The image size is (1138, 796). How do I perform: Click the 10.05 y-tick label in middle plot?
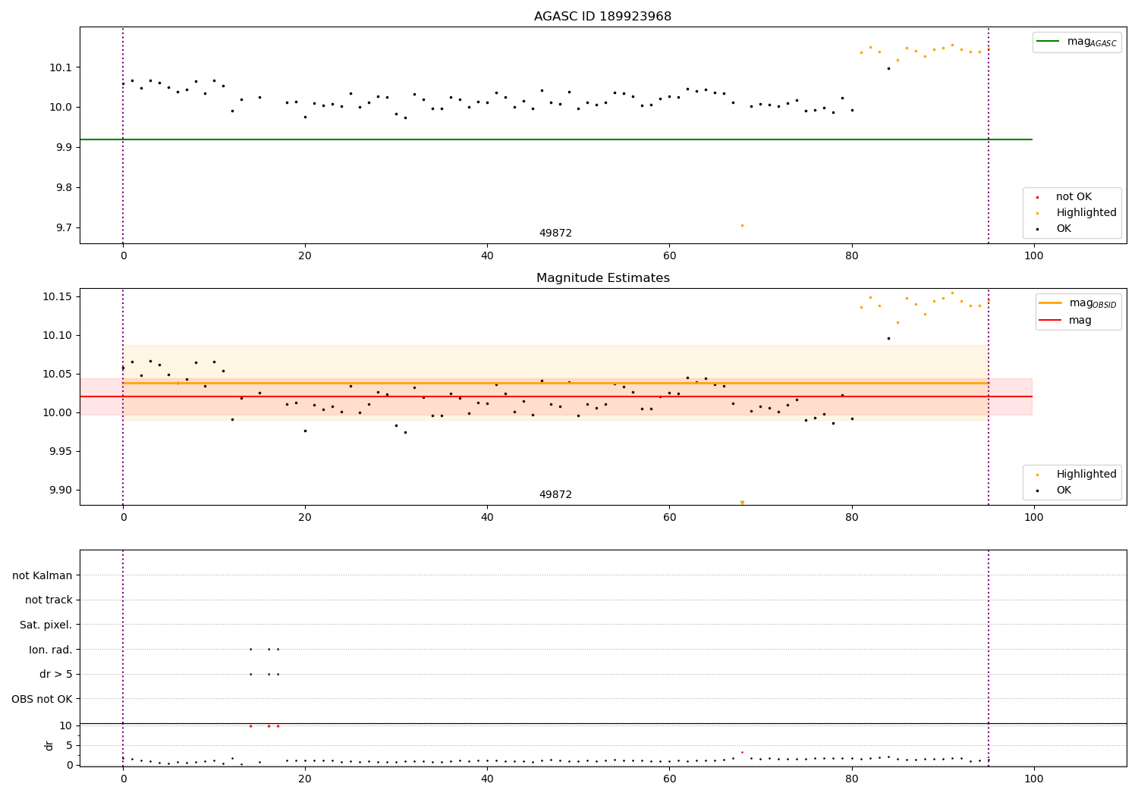[x=58, y=374]
